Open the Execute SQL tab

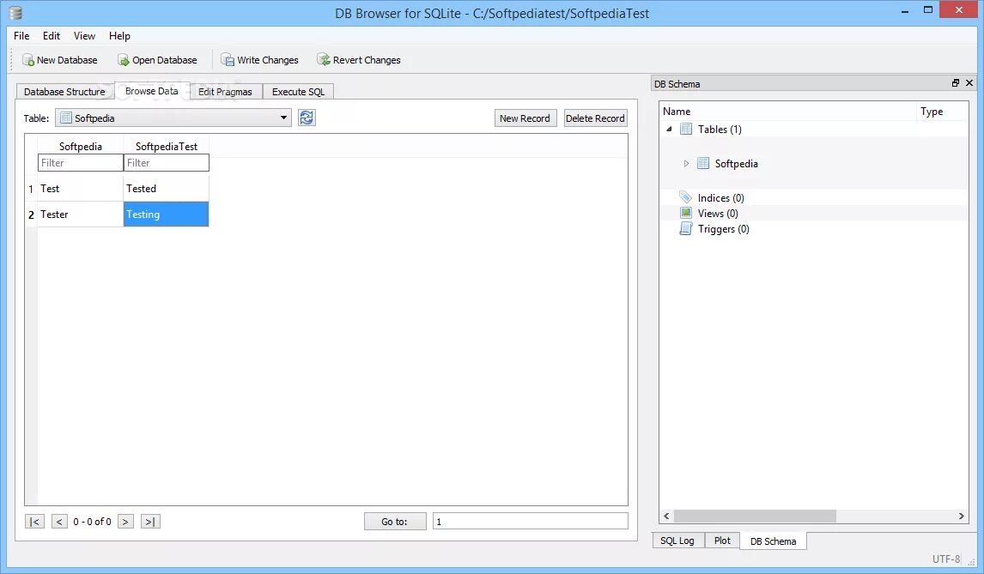pyautogui.click(x=298, y=92)
